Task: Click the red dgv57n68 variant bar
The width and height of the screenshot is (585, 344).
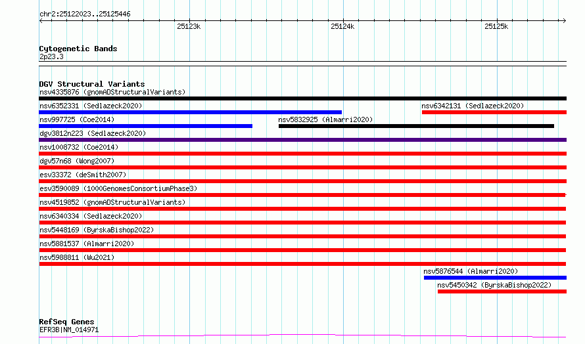Action: [302, 167]
